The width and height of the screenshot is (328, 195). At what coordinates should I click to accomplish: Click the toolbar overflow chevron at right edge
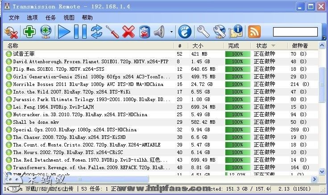[324, 38]
